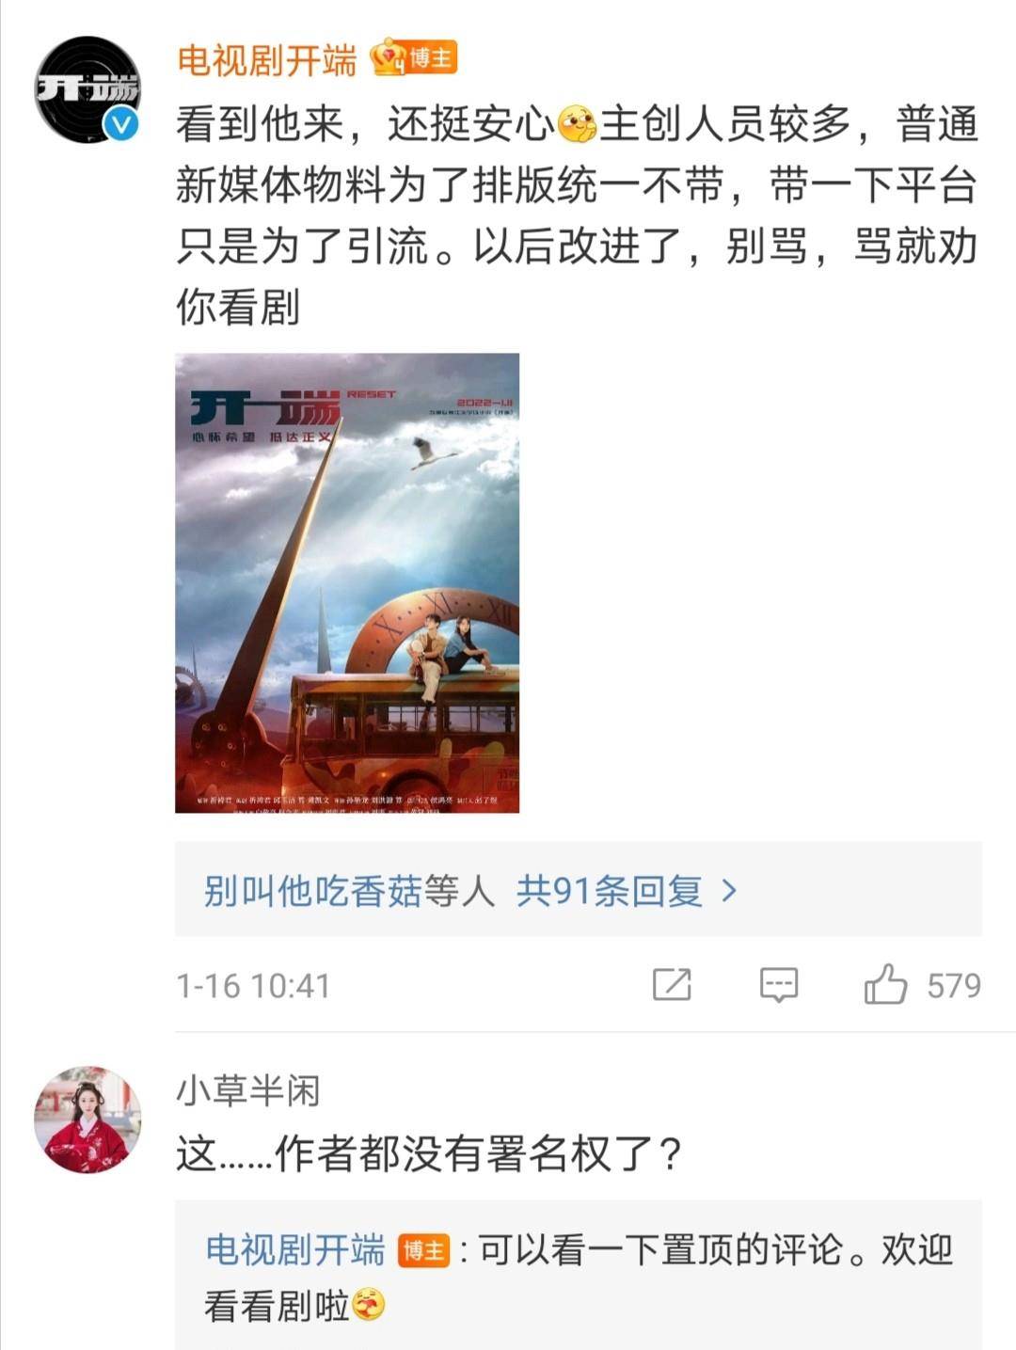This screenshot has height=1350, width=1016.
Task: Tap the comment reply bubble icon
Action: pyautogui.click(x=779, y=985)
